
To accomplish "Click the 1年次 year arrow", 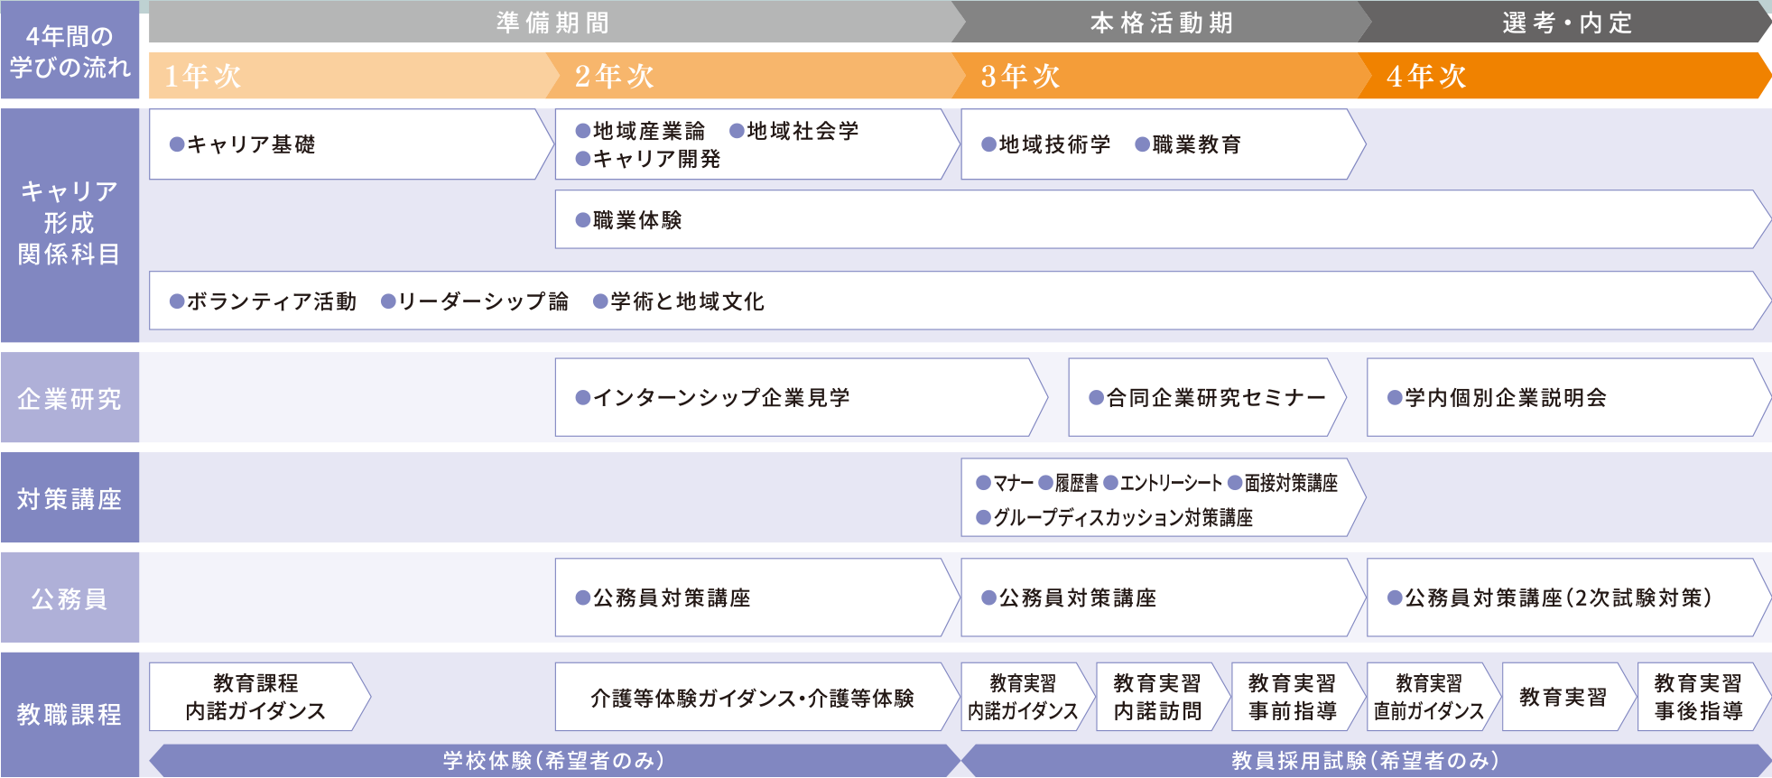I will pos(348,76).
